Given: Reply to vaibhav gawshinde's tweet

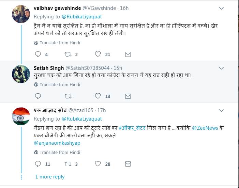Looking at the screenshot, I should [38, 54].
